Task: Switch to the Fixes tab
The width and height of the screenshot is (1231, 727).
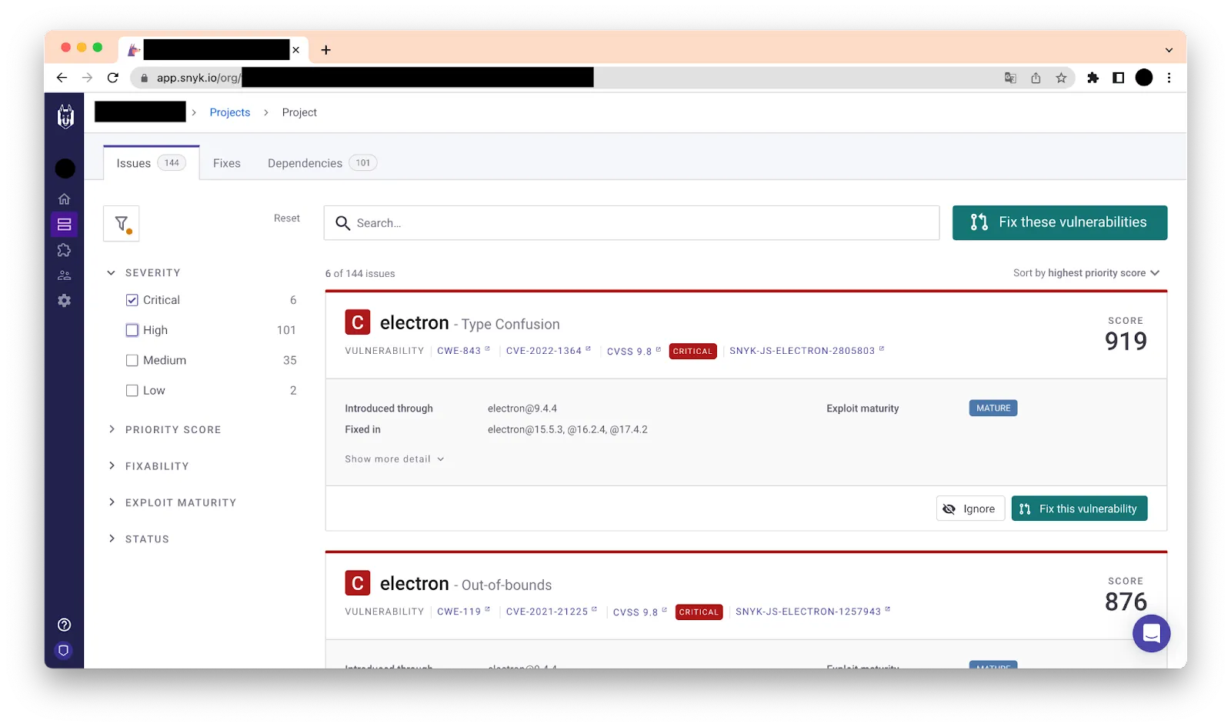Action: (x=227, y=163)
